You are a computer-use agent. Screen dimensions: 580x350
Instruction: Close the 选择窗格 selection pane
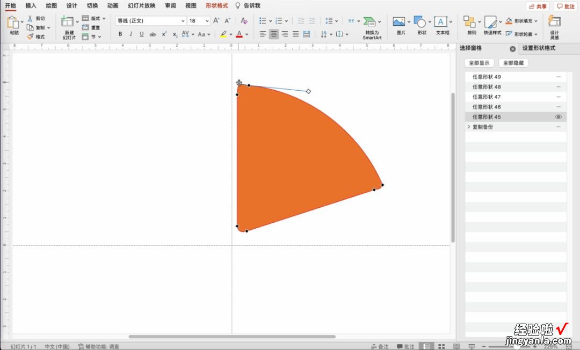tap(513, 49)
